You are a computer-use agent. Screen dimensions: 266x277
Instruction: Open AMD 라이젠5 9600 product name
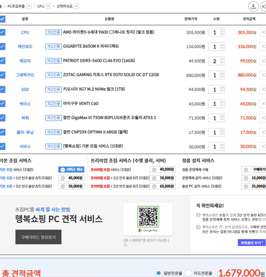tap(108, 32)
